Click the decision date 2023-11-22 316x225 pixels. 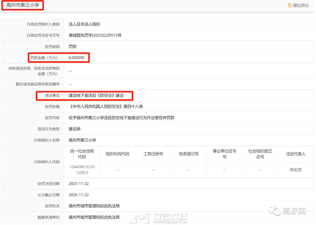click(79, 184)
